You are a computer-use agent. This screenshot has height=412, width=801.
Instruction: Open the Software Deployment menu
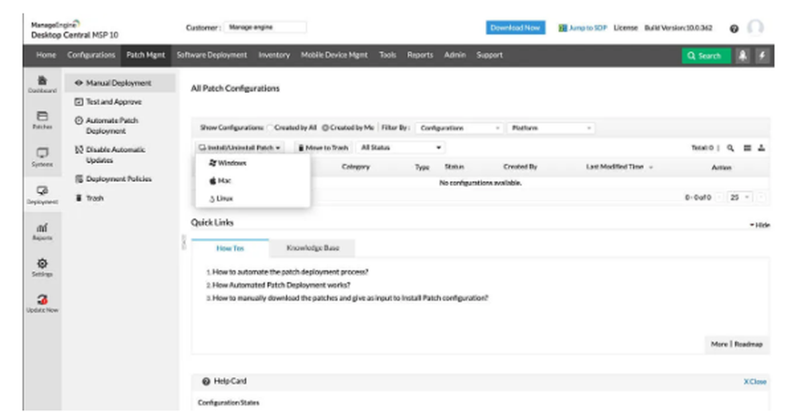(211, 55)
